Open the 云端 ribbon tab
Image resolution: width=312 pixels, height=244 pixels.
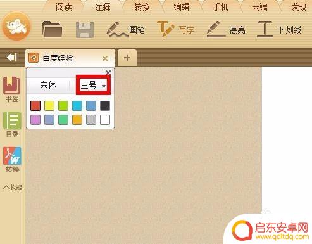pos(259,7)
